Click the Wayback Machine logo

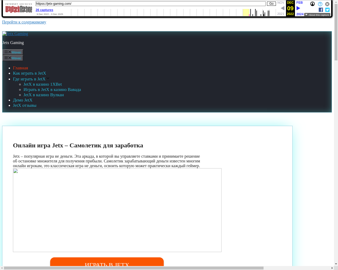click(19, 8)
